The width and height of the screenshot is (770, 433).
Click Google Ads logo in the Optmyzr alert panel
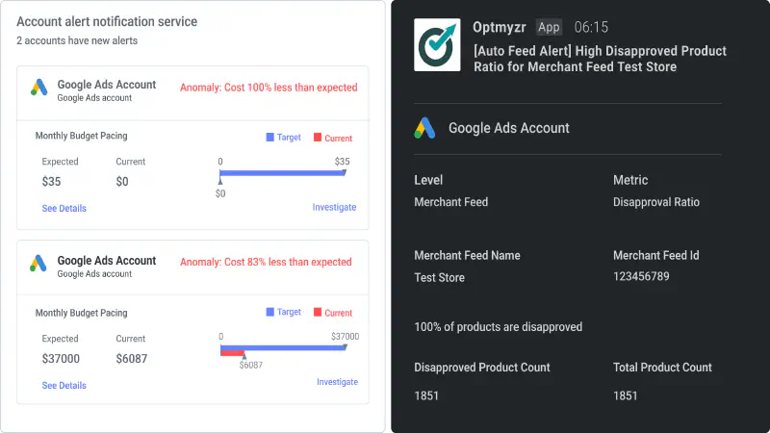pyautogui.click(x=424, y=128)
